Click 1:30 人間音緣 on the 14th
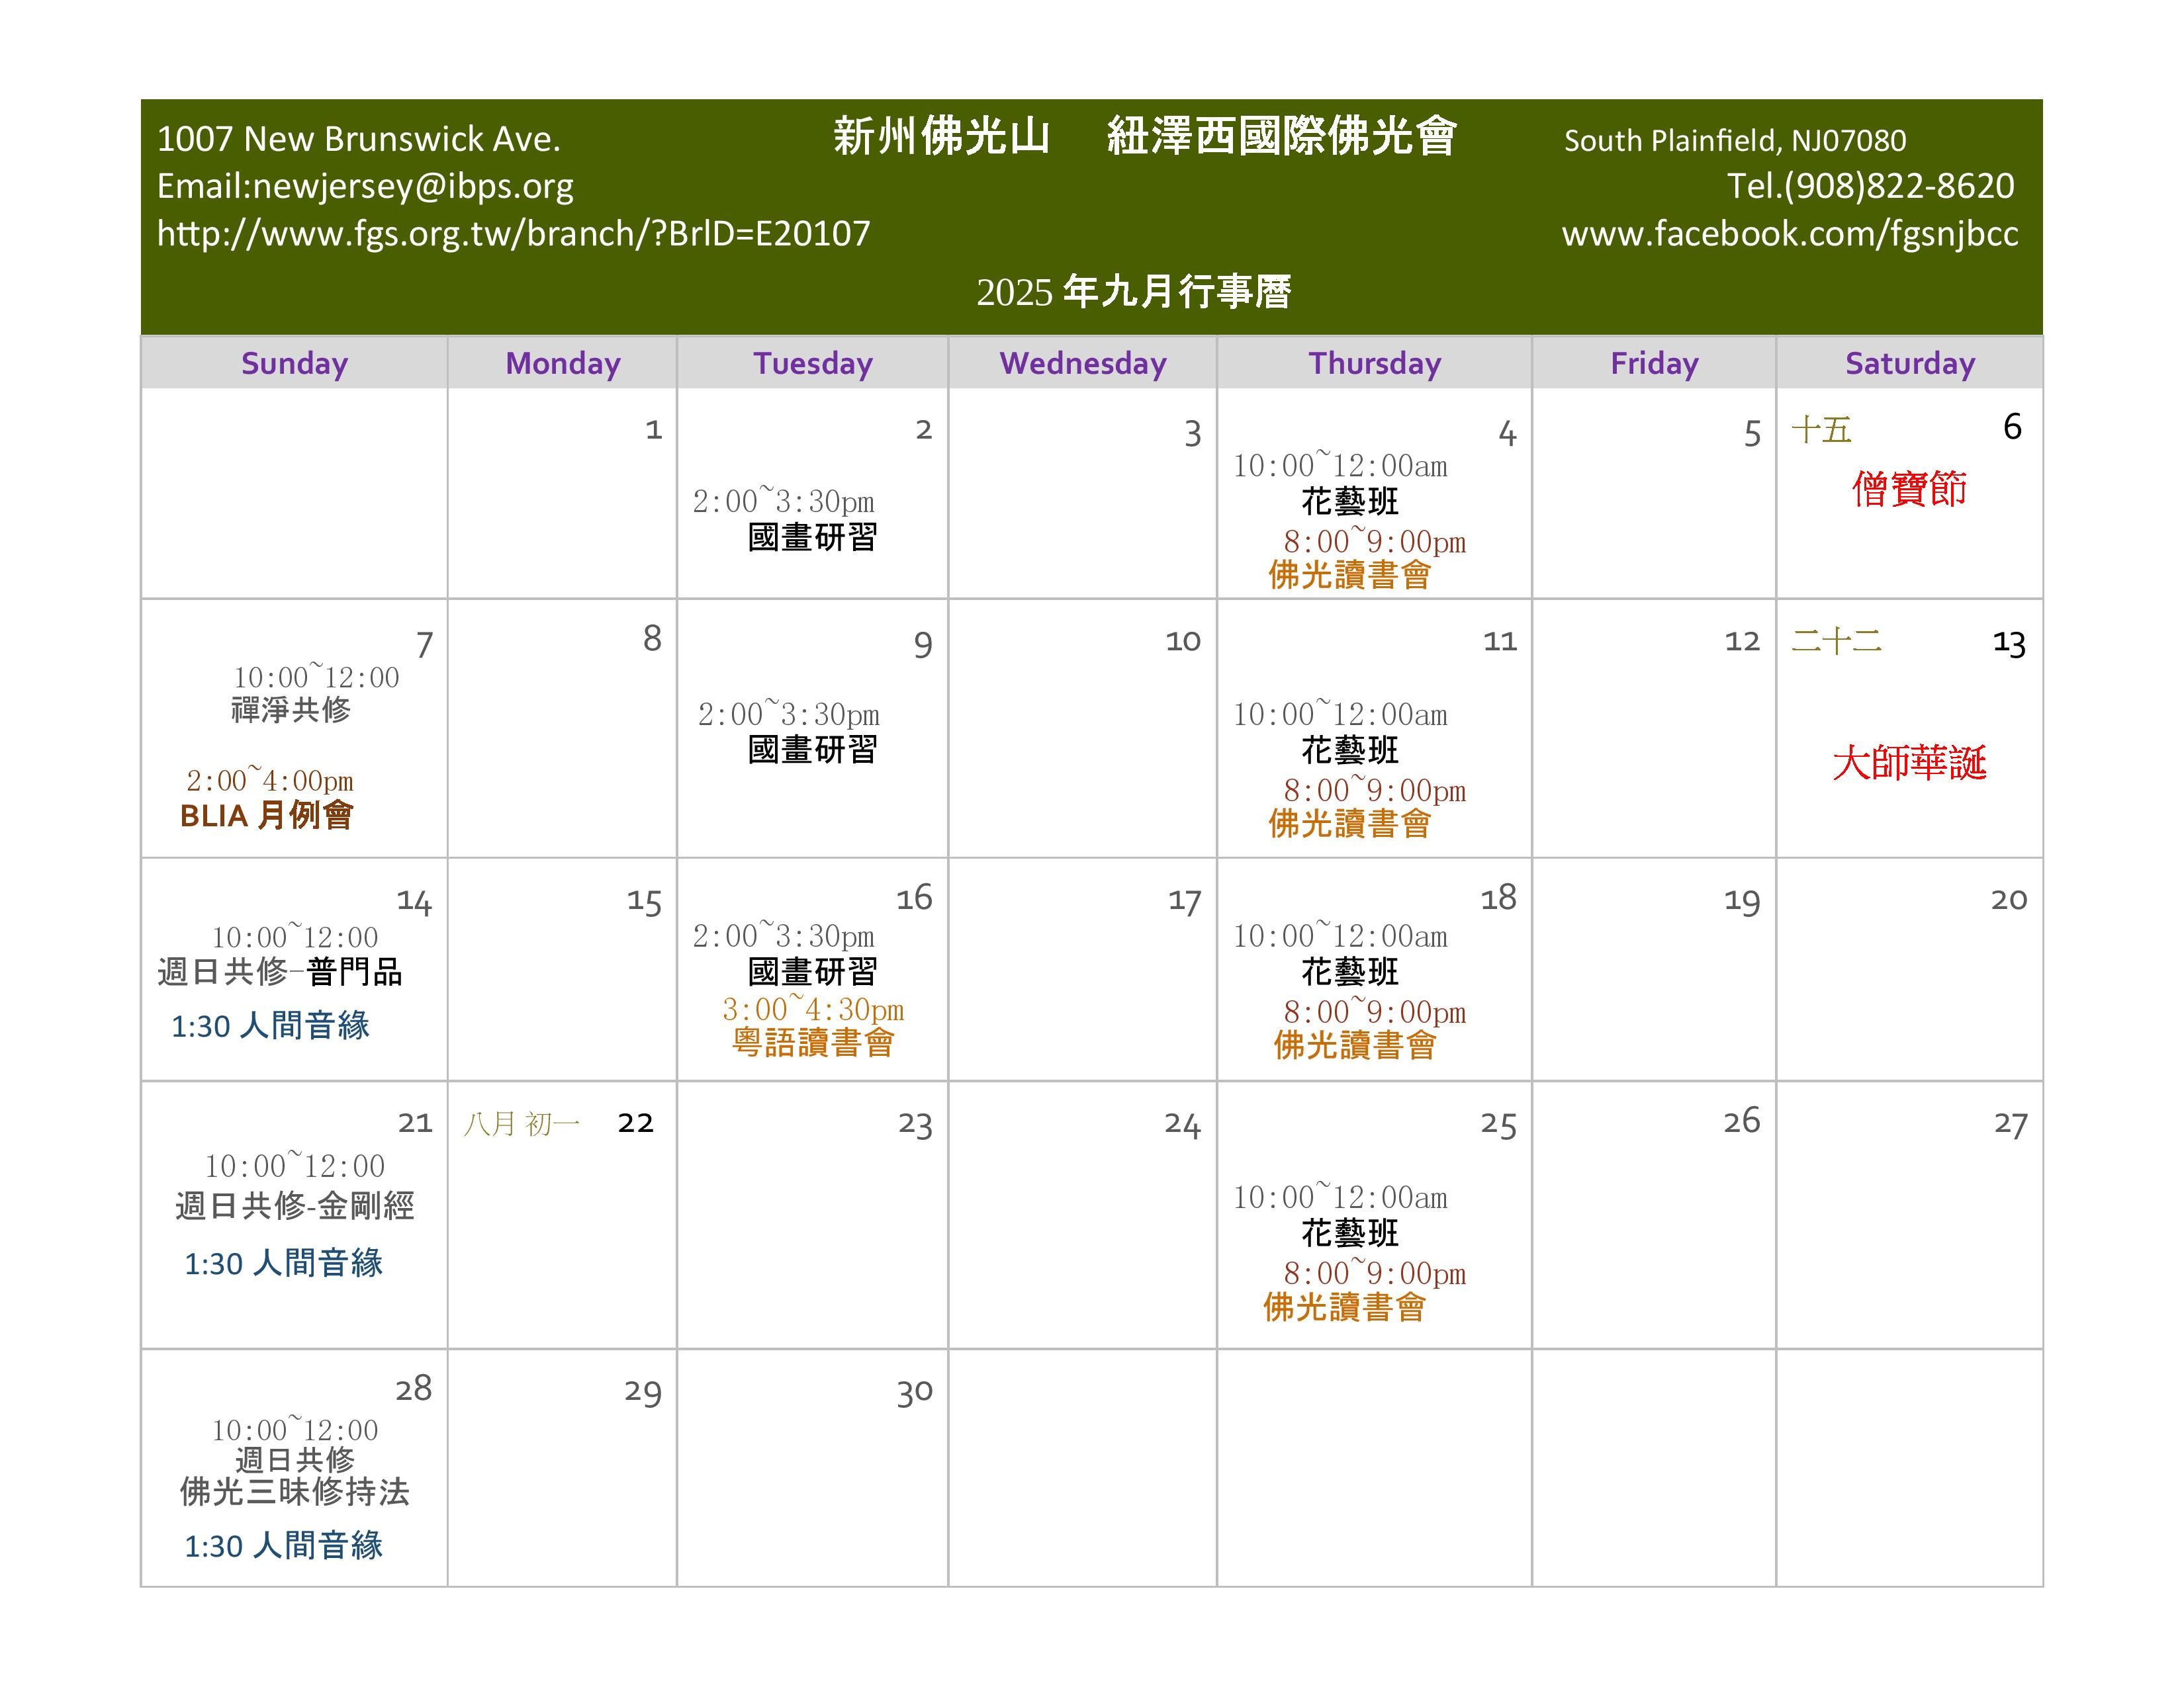 269,1026
